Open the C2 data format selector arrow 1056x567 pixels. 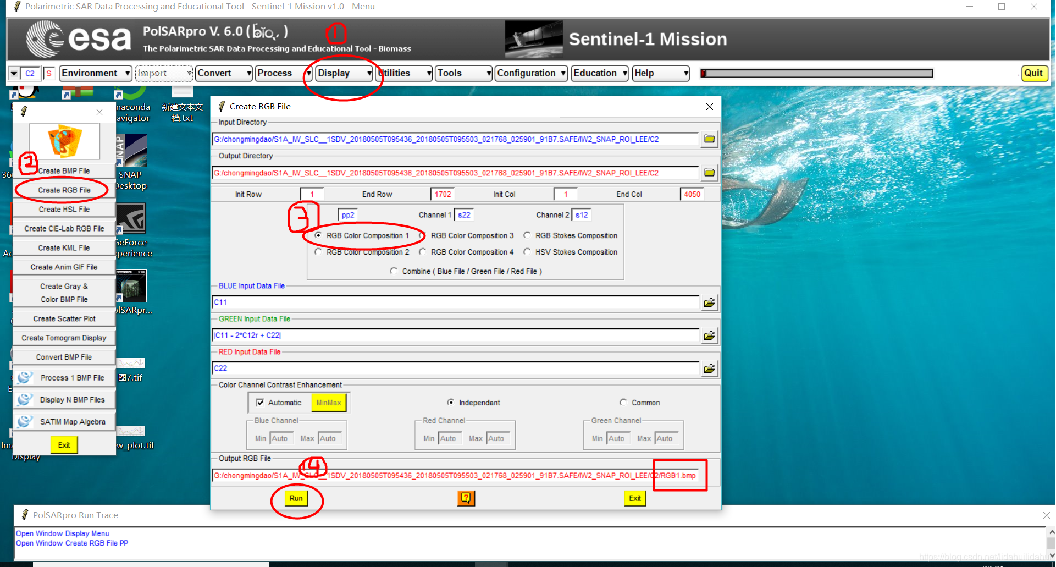14,73
